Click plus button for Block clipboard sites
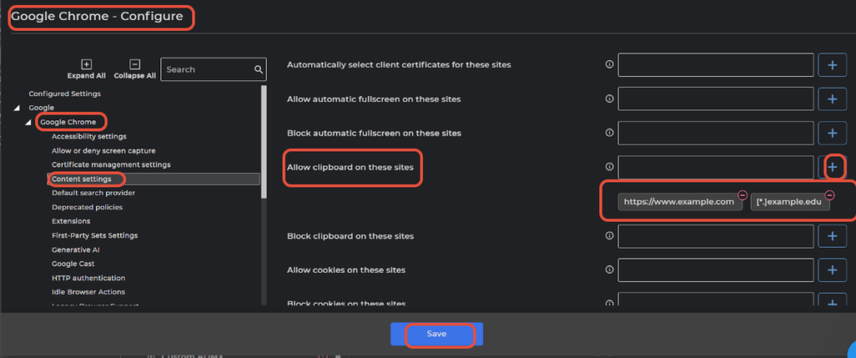This screenshot has height=358, width=856. (x=832, y=237)
